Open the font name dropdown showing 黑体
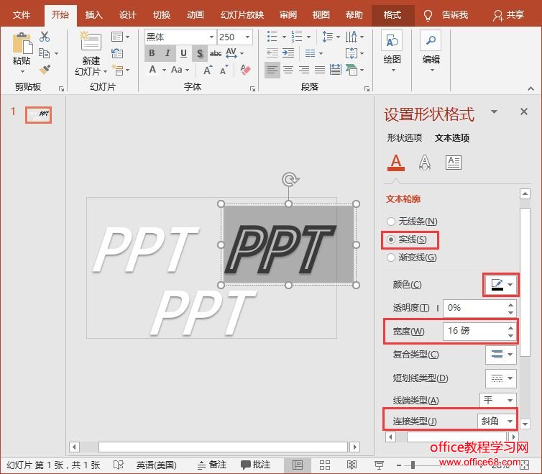The image size is (542, 474). tap(211, 37)
